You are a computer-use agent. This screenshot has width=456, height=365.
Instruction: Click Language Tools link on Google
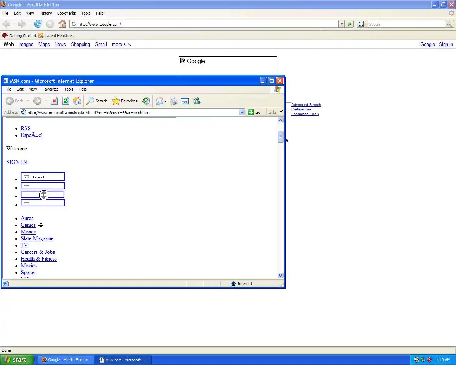tap(305, 114)
